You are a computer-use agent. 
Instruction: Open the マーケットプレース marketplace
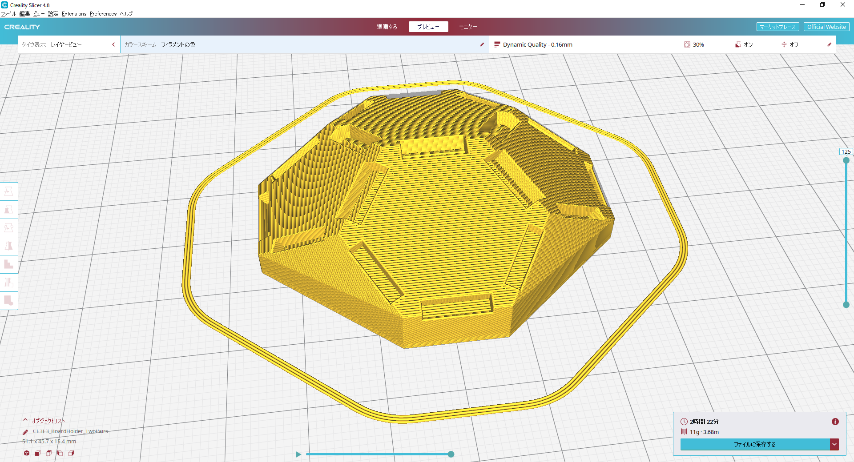pyautogui.click(x=777, y=27)
